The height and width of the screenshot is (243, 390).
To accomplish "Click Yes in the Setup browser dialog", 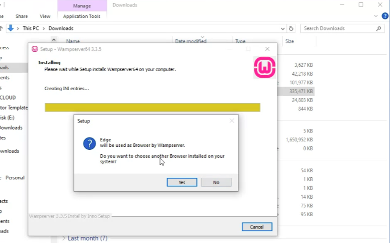I will point(182,182).
